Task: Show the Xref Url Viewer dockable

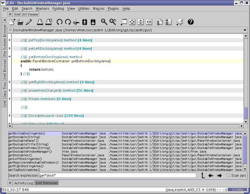Action: coord(26,14)
